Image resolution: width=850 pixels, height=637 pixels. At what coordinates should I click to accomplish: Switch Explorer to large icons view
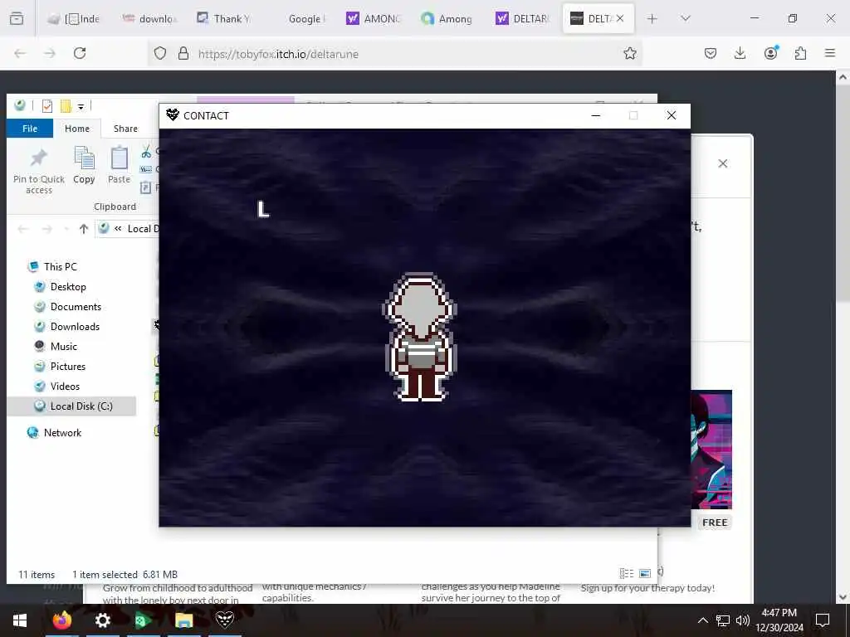(645, 574)
